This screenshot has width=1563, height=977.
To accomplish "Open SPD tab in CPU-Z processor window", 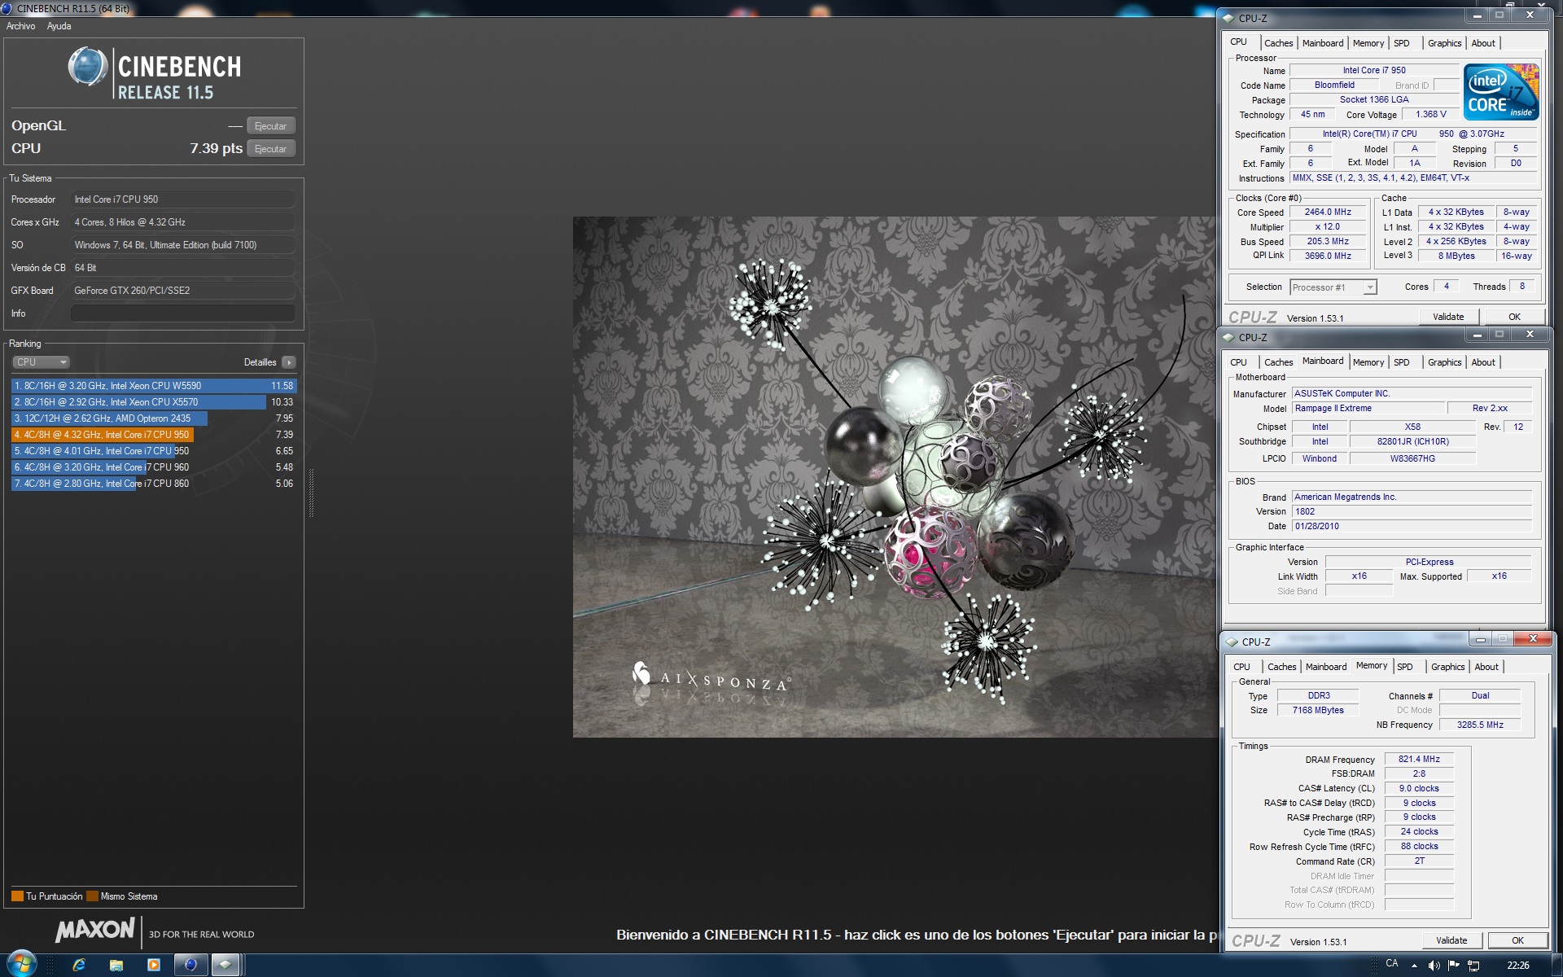I will (x=1402, y=43).
